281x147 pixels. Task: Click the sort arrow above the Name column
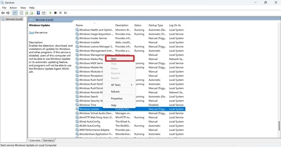(95, 23)
